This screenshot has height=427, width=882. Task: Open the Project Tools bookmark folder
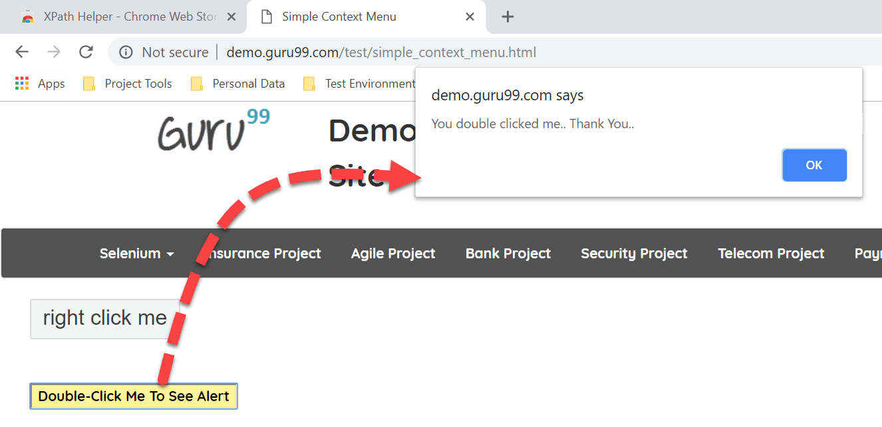click(127, 84)
